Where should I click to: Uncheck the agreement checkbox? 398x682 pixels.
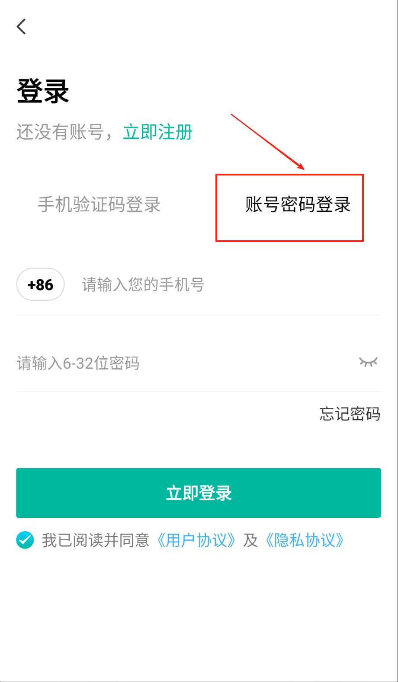click(25, 540)
